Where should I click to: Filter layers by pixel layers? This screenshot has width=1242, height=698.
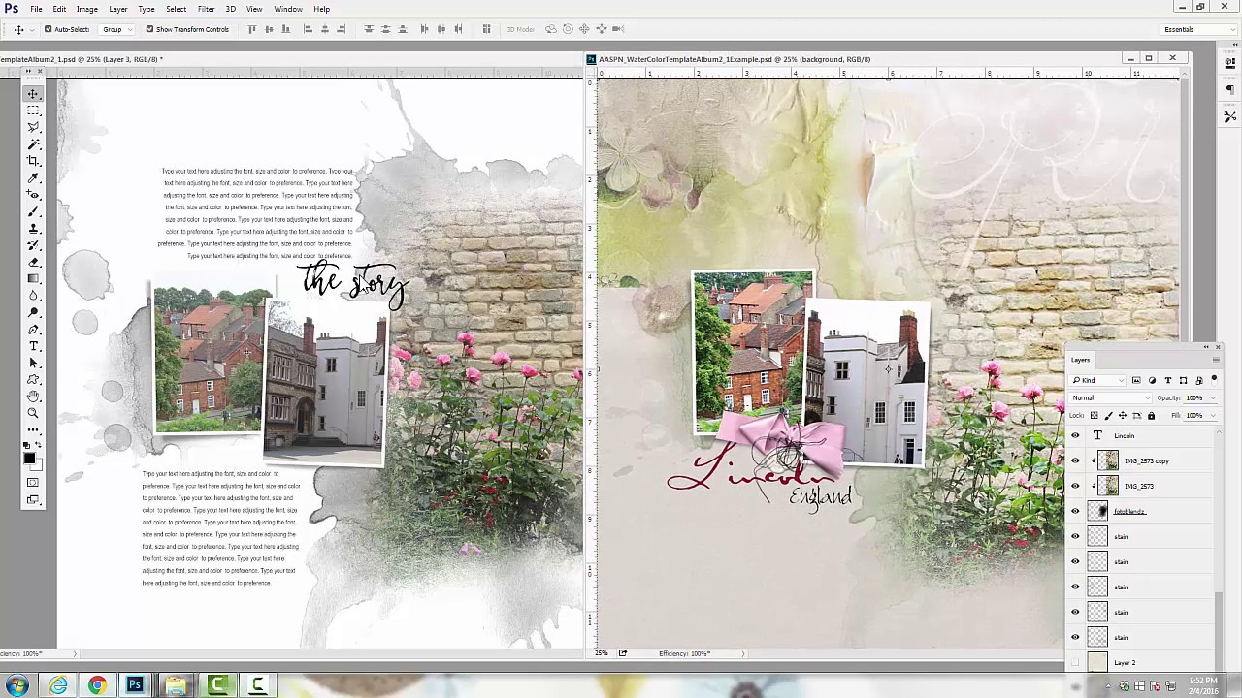[x=1136, y=380]
